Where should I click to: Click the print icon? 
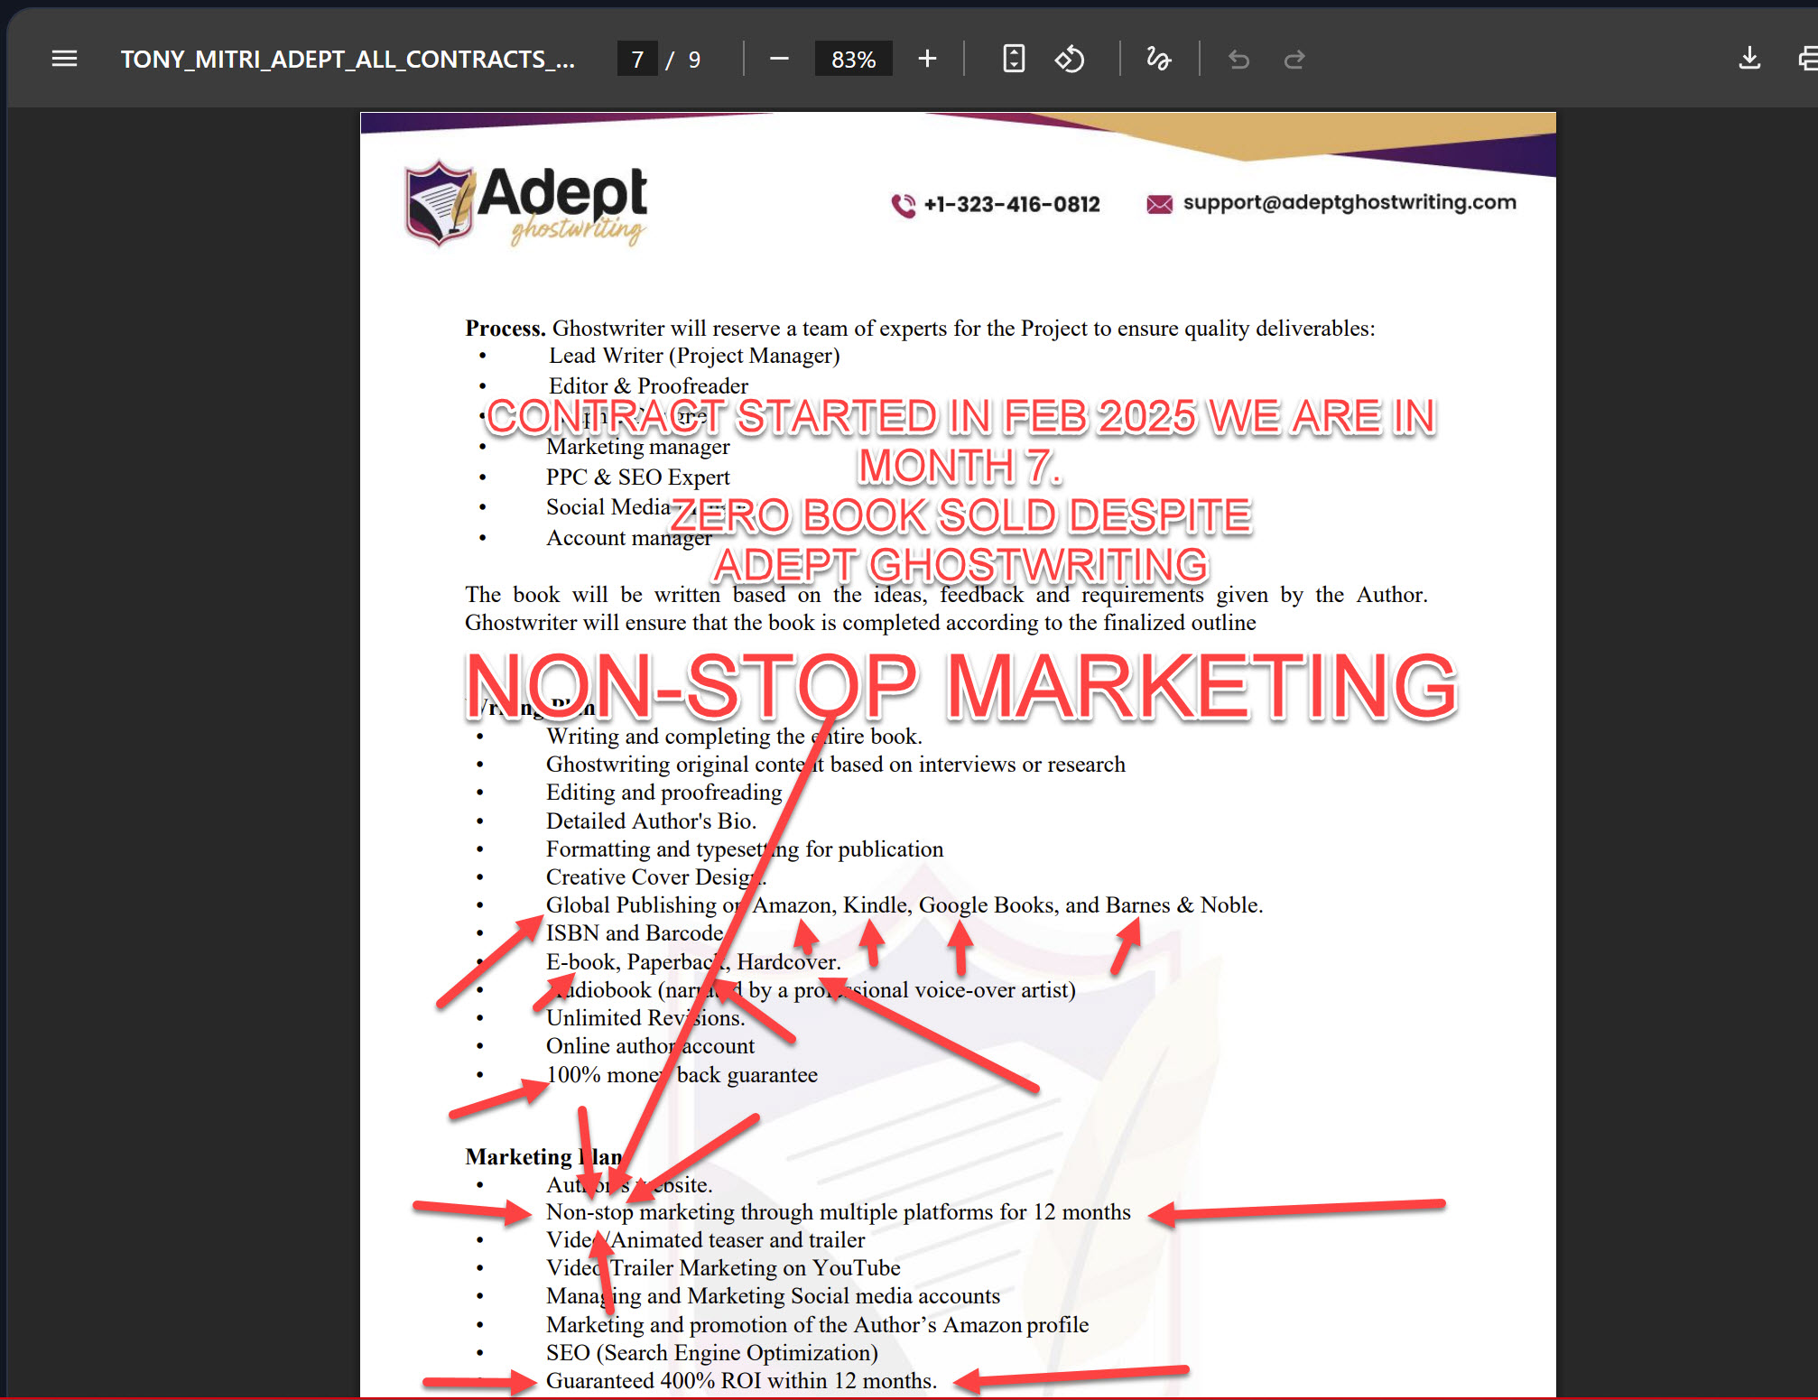click(1807, 59)
